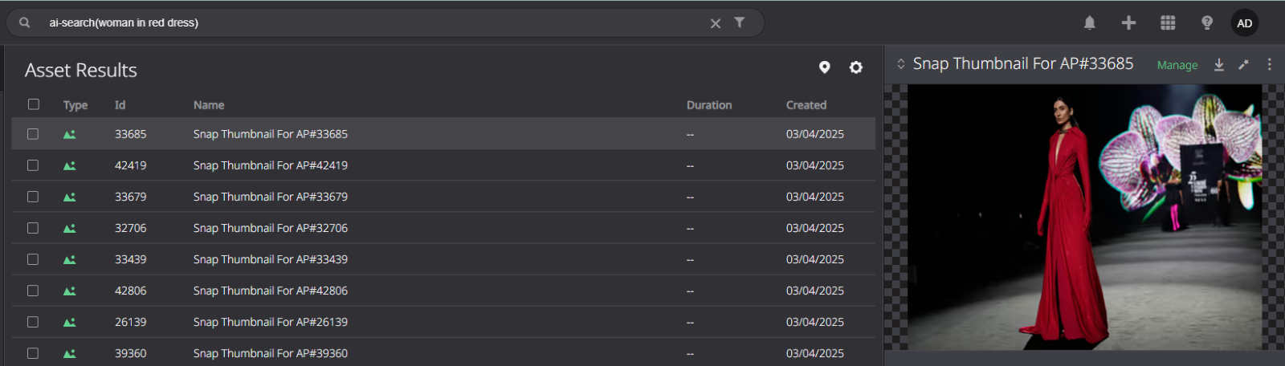Tick the select-all checkbox in header
The height and width of the screenshot is (366, 1285).
pos(33,104)
